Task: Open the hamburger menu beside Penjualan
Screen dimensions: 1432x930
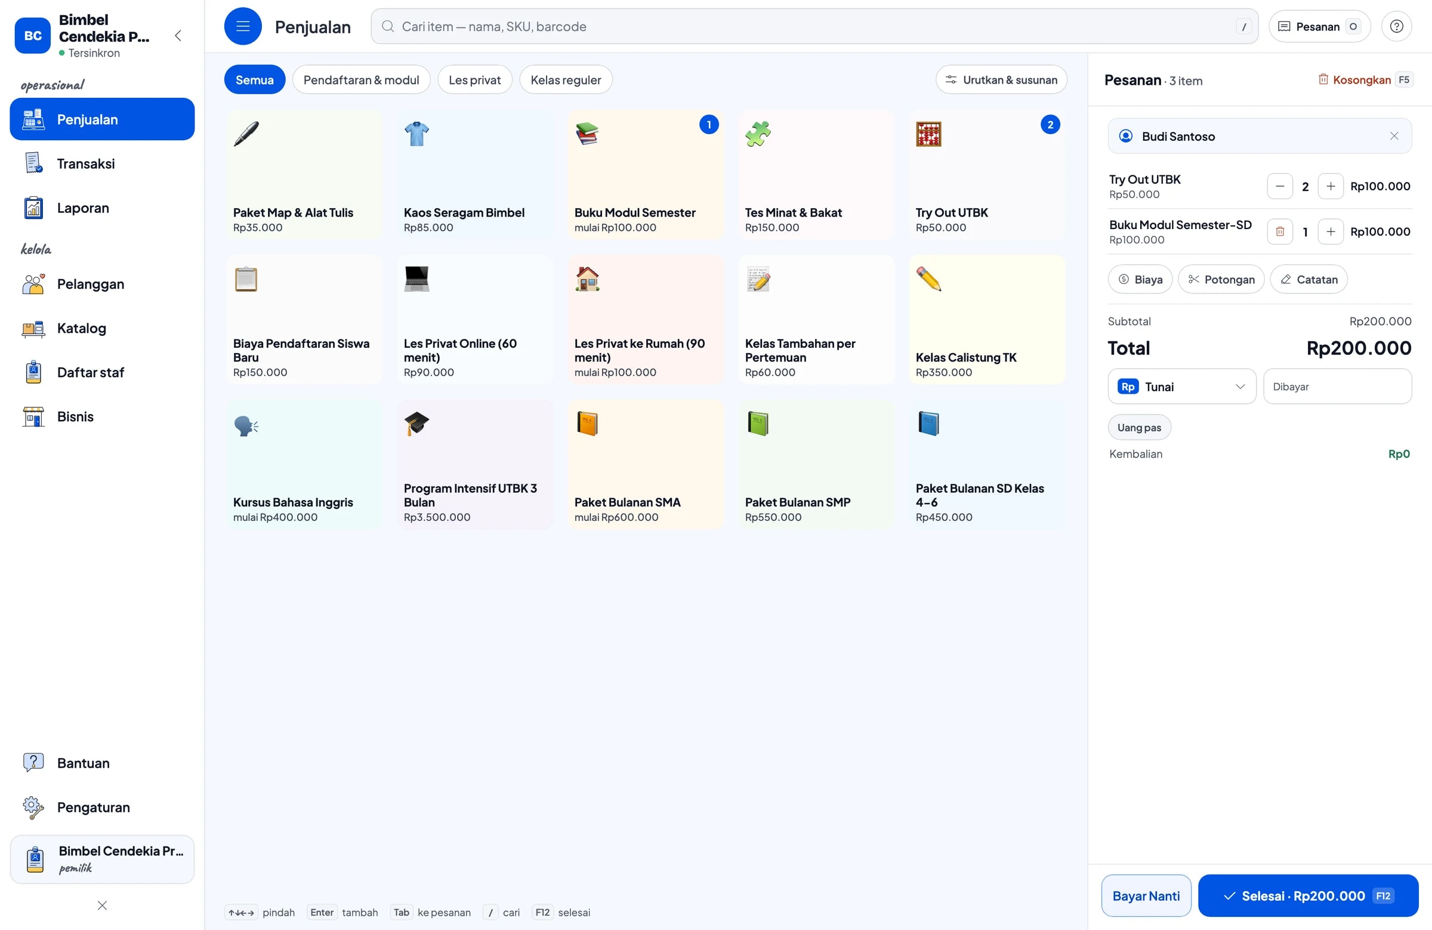Action: click(x=242, y=26)
